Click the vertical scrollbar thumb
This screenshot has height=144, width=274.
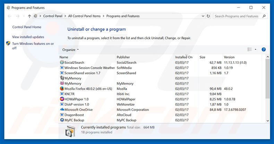[x=267, y=79]
